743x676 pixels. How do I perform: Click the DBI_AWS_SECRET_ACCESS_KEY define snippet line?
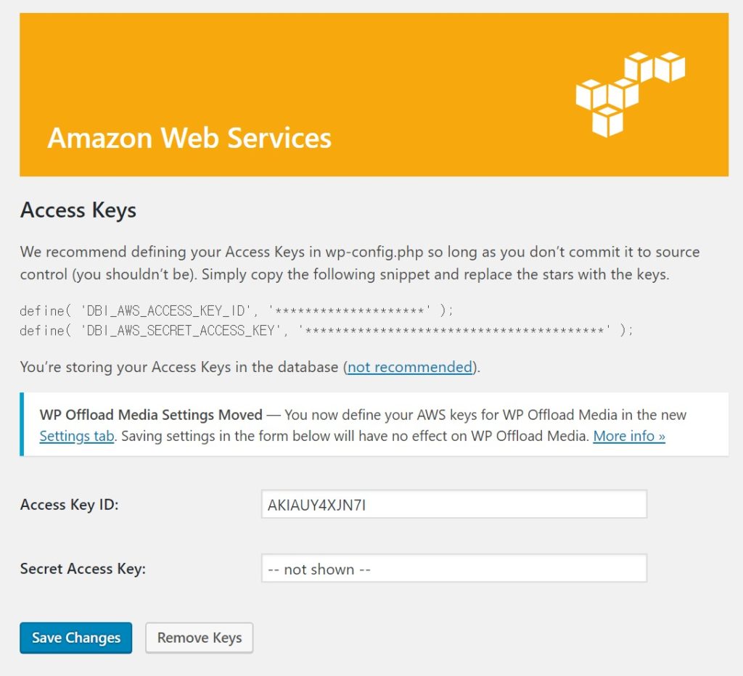click(x=327, y=330)
